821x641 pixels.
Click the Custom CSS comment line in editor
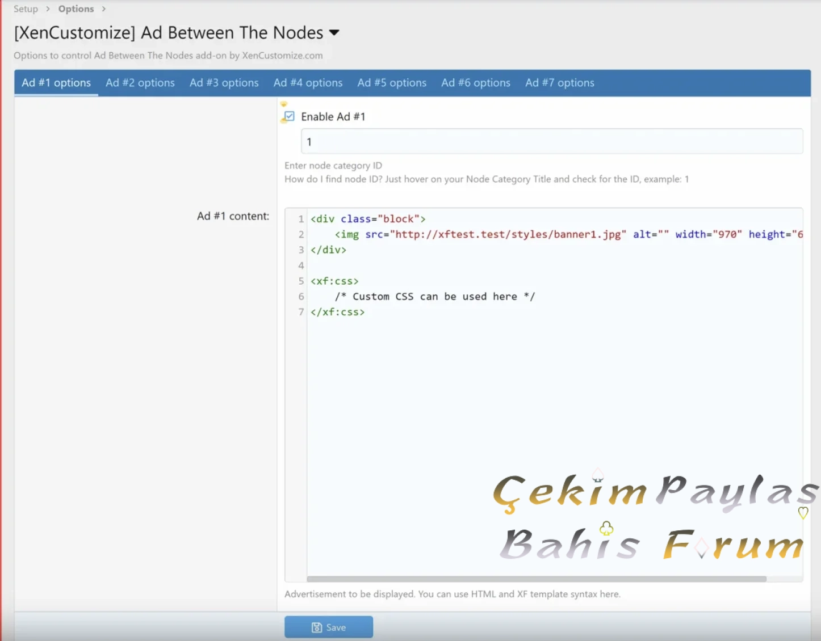434,297
